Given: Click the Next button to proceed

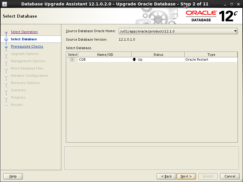Looking at the screenshot, I should point(186,176).
